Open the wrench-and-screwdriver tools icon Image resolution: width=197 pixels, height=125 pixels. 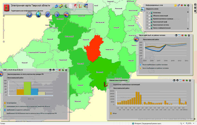click(57, 15)
